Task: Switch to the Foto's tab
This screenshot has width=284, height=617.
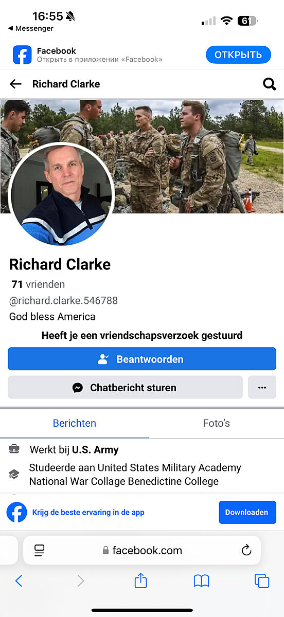Action: [217, 423]
